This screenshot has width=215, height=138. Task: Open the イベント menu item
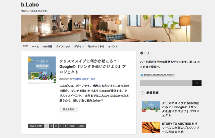(113, 46)
